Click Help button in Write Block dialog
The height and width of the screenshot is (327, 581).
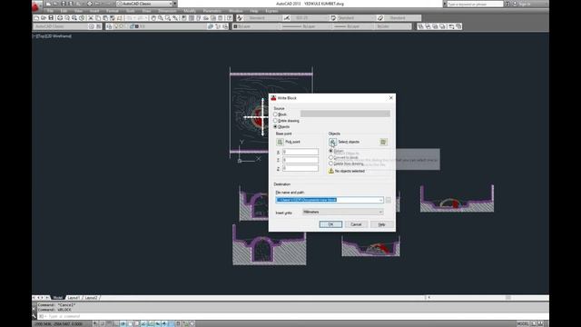pos(381,224)
